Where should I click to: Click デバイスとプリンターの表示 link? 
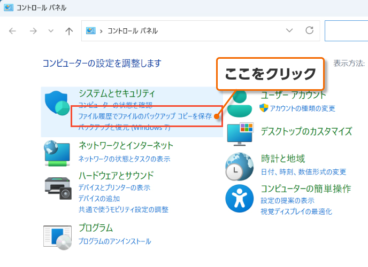coord(114,187)
